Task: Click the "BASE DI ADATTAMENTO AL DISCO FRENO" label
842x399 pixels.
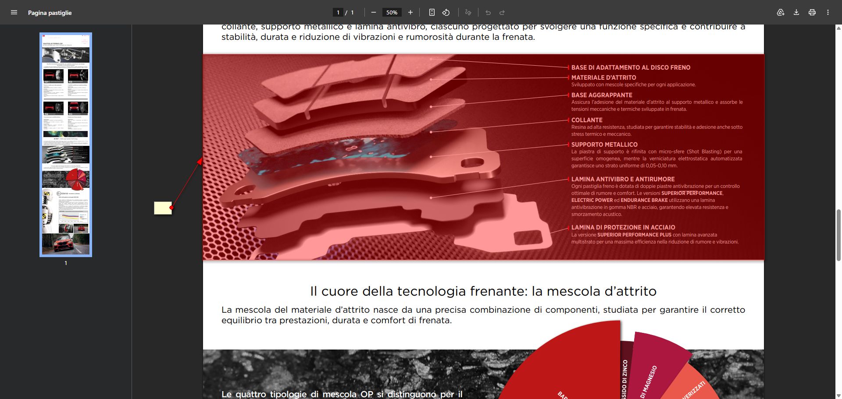Action: (x=631, y=67)
